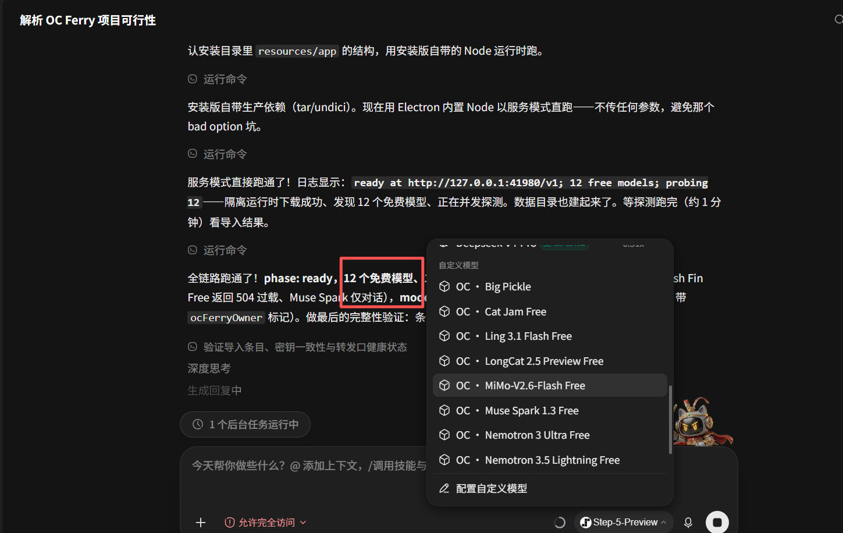Screen dimensions: 843x533
Task: Click the plus icon to add attachments
Action: pyautogui.click(x=201, y=523)
